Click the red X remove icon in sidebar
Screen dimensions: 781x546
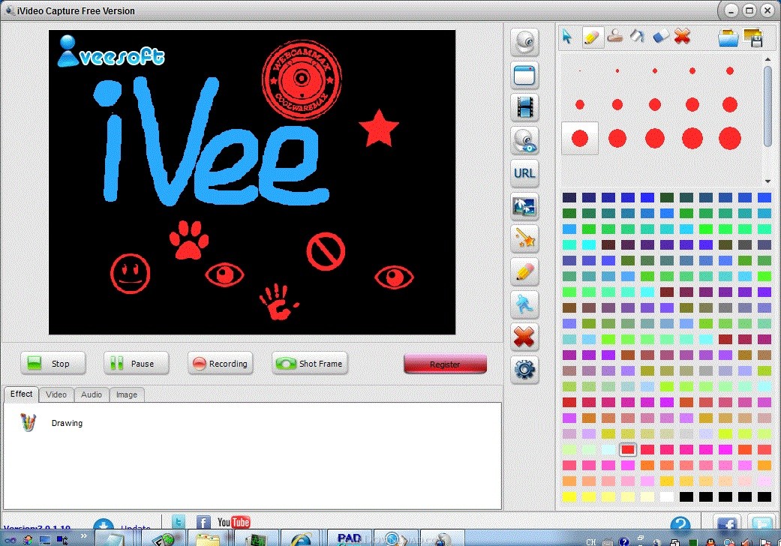(x=524, y=337)
